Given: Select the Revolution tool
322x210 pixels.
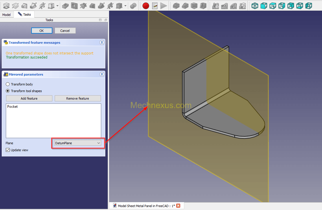Looking at the screenshot, I should coord(15,6).
